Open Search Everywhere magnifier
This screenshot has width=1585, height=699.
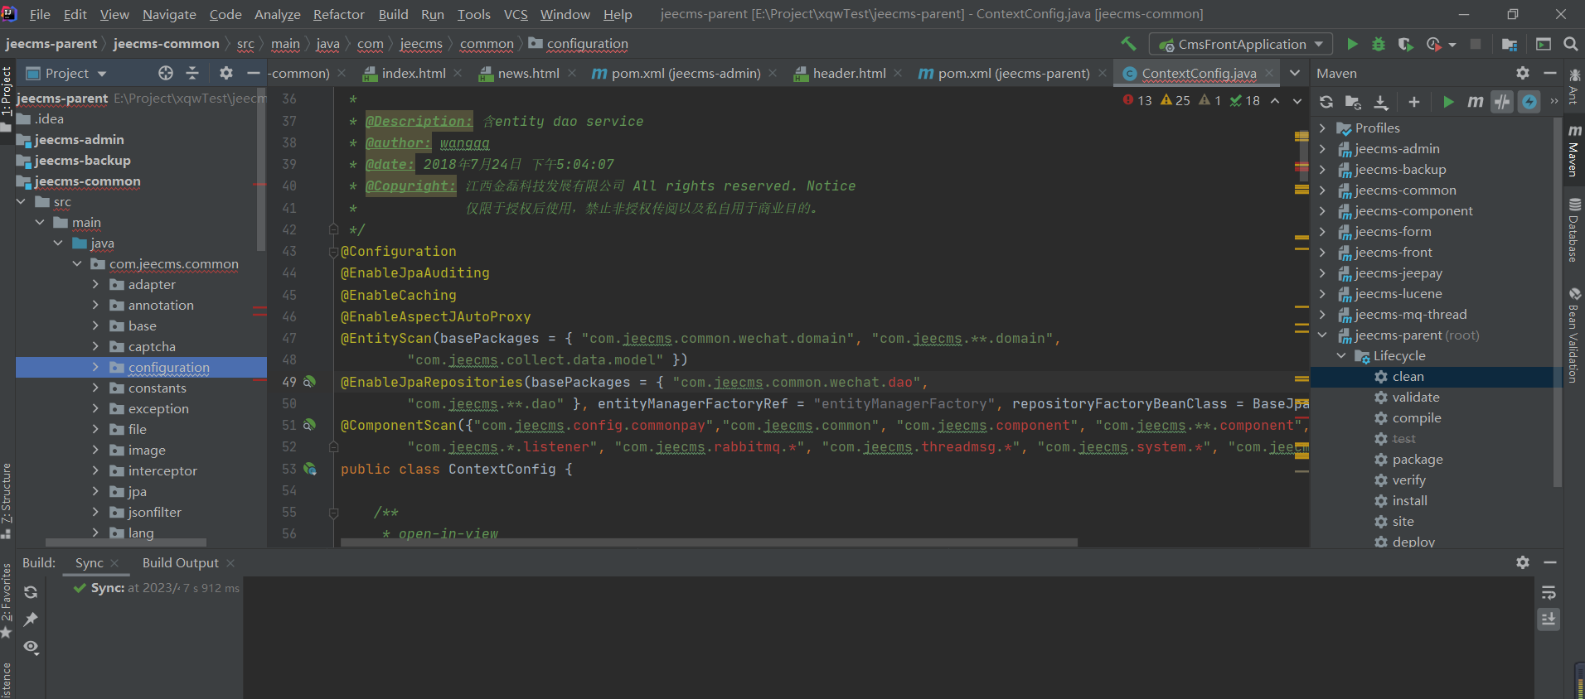(1570, 45)
